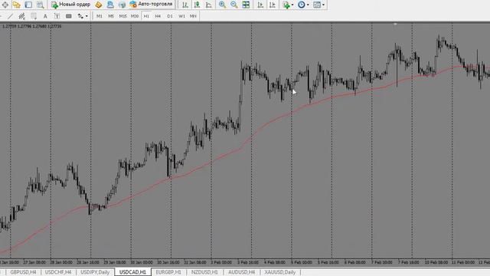
Task: Select the equidistant channel tool
Action: [x=22, y=16]
